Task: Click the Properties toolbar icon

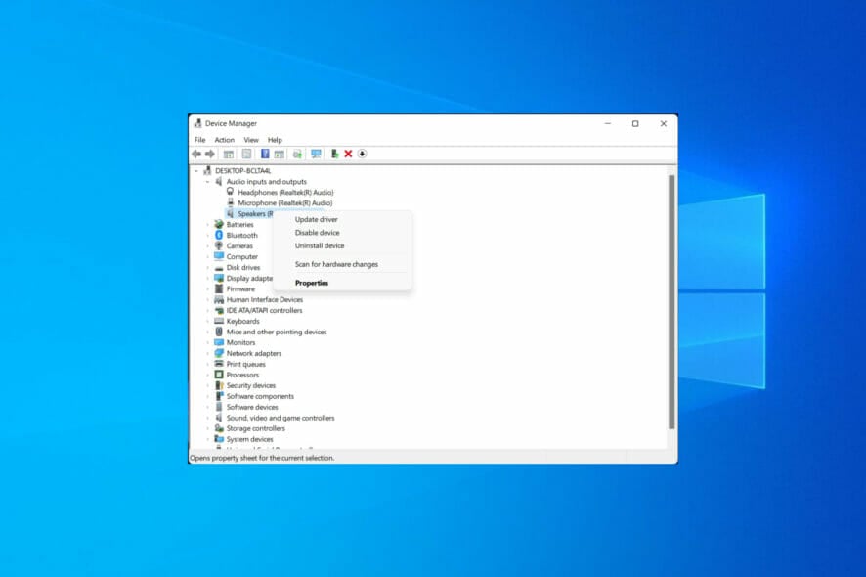Action: coord(245,154)
